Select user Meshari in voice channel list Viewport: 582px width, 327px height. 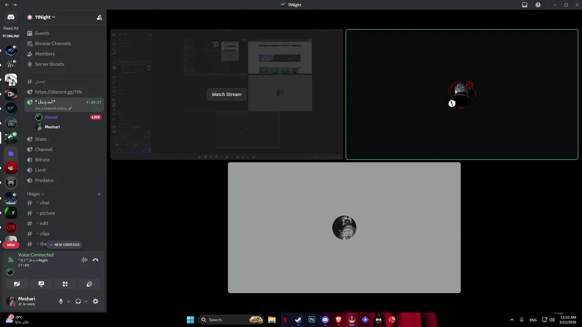pyautogui.click(x=68, y=127)
